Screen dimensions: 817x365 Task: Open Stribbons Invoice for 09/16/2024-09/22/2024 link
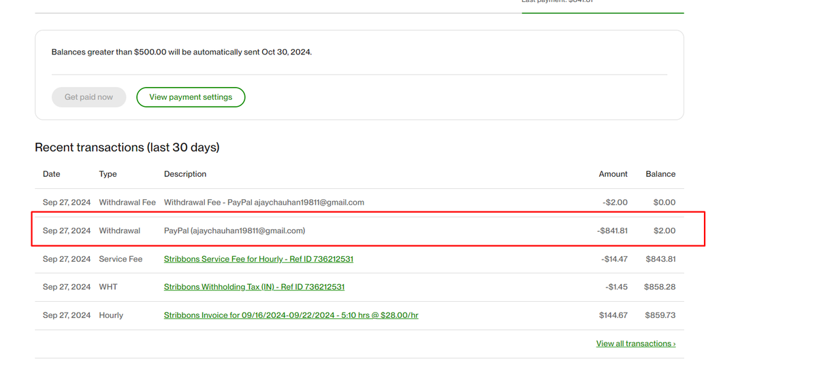coord(291,315)
